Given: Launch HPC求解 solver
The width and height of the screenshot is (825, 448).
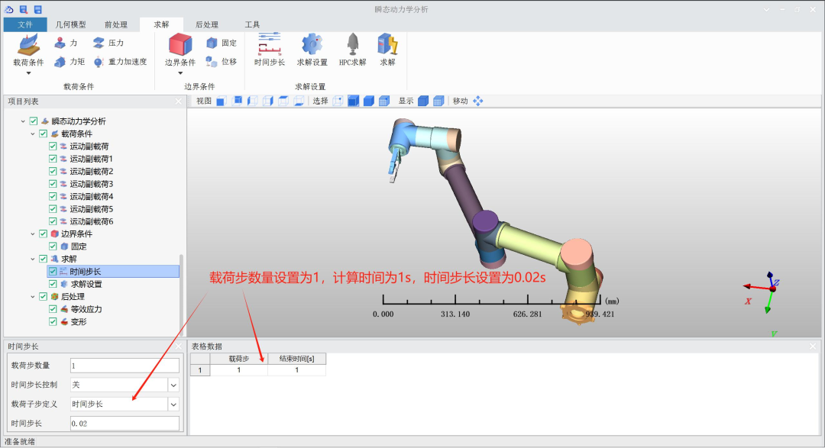Looking at the screenshot, I should pos(352,50).
